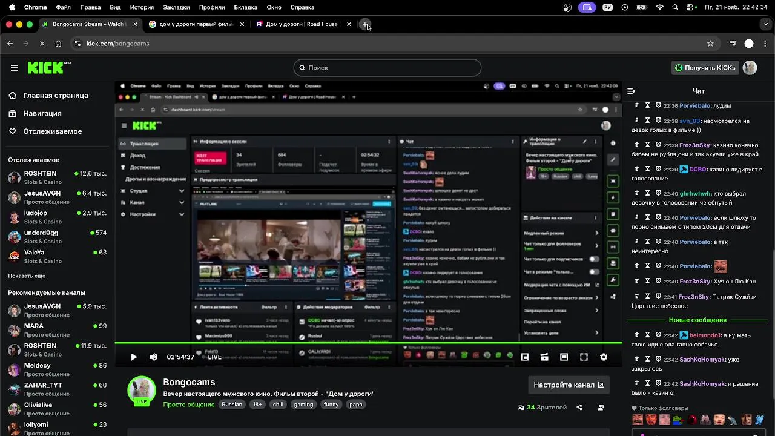View site information icon in address bar
This screenshot has width=775, height=436.
[x=77, y=44]
